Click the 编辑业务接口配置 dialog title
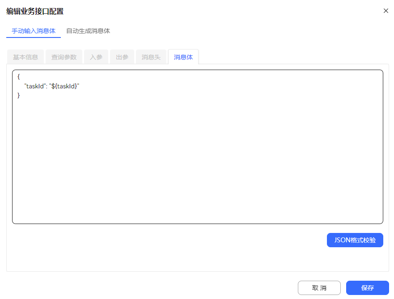394x299 pixels. tap(35, 11)
